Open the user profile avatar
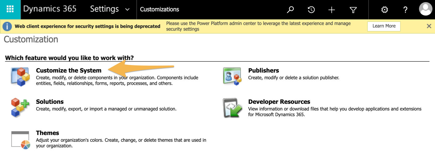Image resolution: width=435 pixels, height=156 pixels. [425, 9]
